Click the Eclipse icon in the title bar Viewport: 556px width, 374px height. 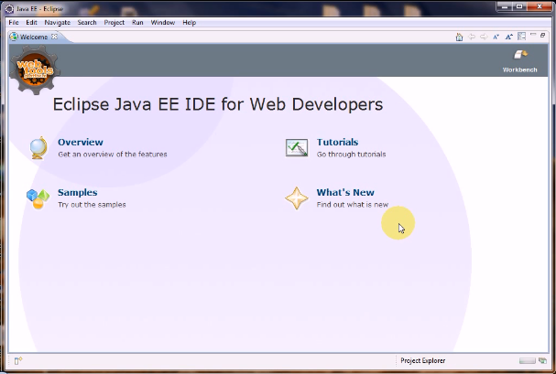point(9,8)
